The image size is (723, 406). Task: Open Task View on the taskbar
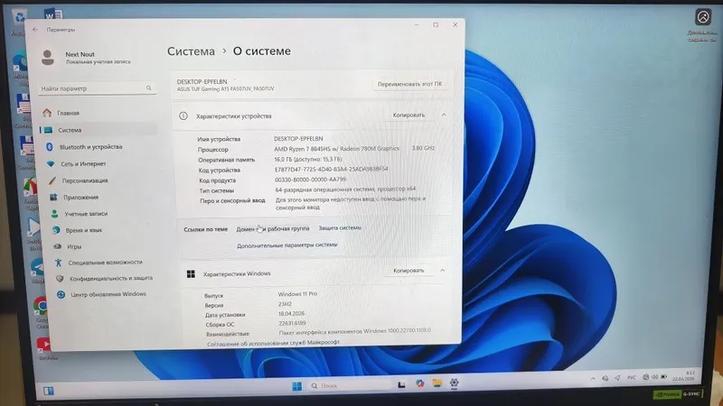pos(401,385)
